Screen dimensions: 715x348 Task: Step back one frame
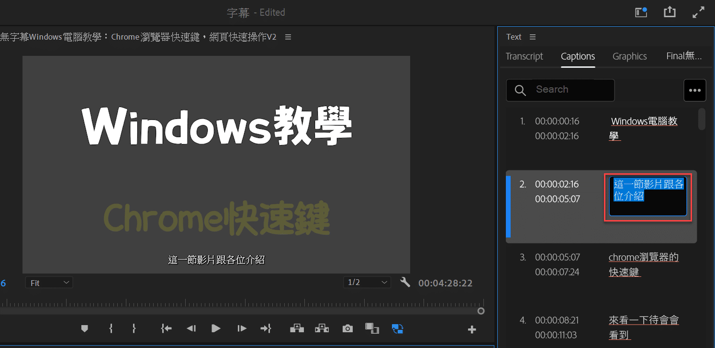(191, 328)
